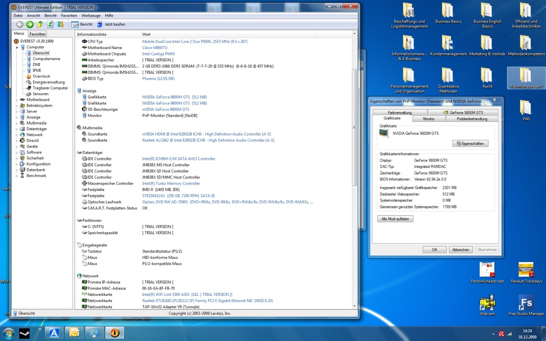Expand the DirectX tree node
Image resolution: width=546 pixels, height=341 pixels.
pos(17,141)
